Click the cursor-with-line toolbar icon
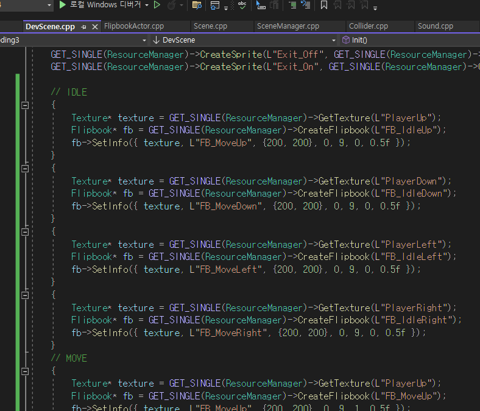The image size is (480, 411). click(261, 5)
